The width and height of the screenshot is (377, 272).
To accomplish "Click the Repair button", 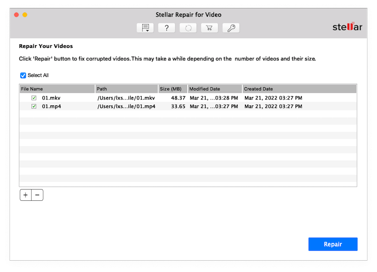I will pyautogui.click(x=333, y=244).
